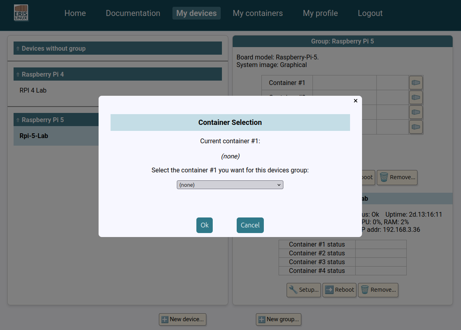This screenshot has width=461, height=330.
Task: Select the RPI 4 Lab device
Action: (33, 90)
